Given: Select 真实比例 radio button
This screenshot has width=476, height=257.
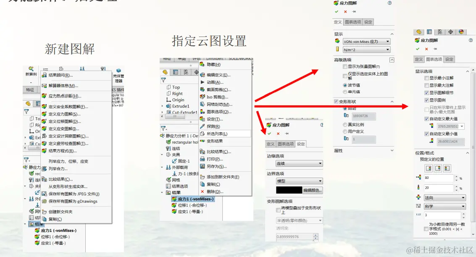Looking at the screenshot, I should pyautogui.click(x=345, y=124).
